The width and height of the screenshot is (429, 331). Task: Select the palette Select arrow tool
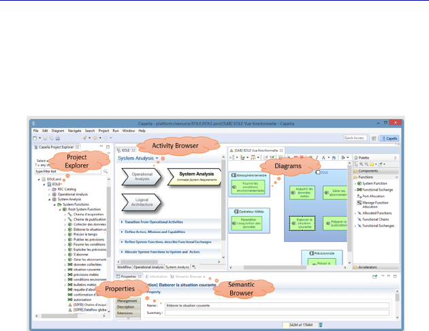point(356,164)
